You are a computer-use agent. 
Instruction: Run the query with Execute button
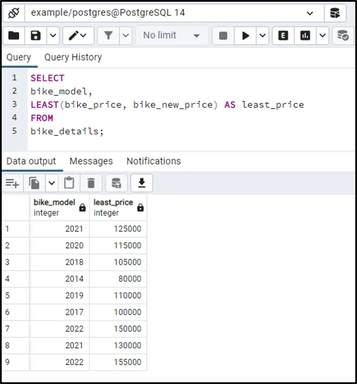pyautogui.click(x=246, y=35)
